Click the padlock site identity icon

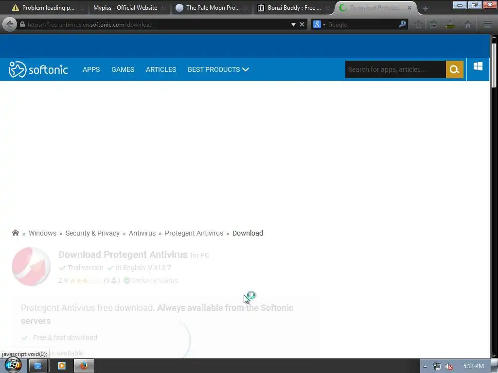coord(22,24)
